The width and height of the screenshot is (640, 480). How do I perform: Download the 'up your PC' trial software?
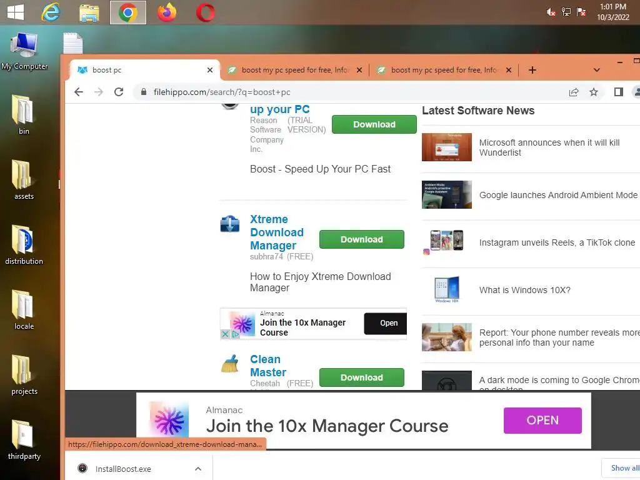pyautogui.click(x=374, y=124)
